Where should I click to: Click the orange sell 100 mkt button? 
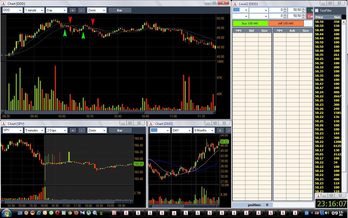click(x=286, y=23)
